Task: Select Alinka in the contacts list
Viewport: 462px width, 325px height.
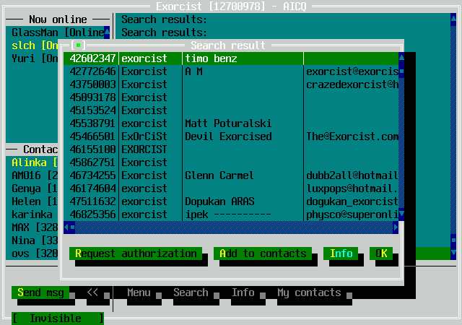Action: coord(32,162)
